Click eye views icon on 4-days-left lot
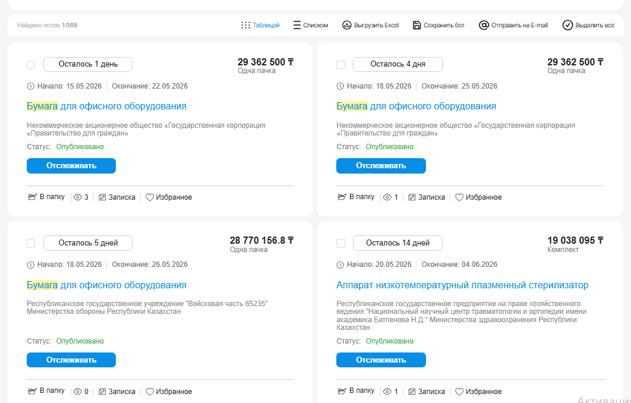 pyautogui.click(x=387, y=197)
